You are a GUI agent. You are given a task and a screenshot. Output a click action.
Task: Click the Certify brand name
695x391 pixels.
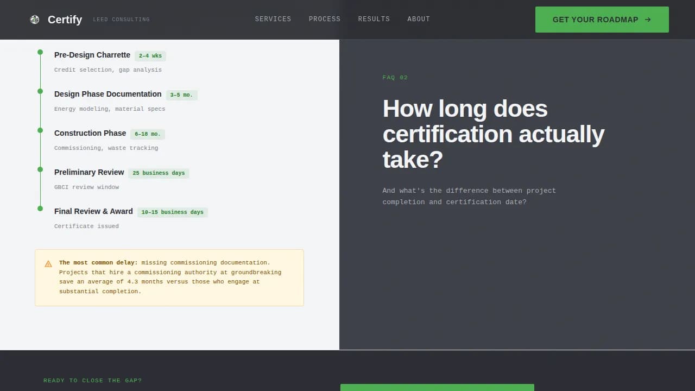point(65,20)
